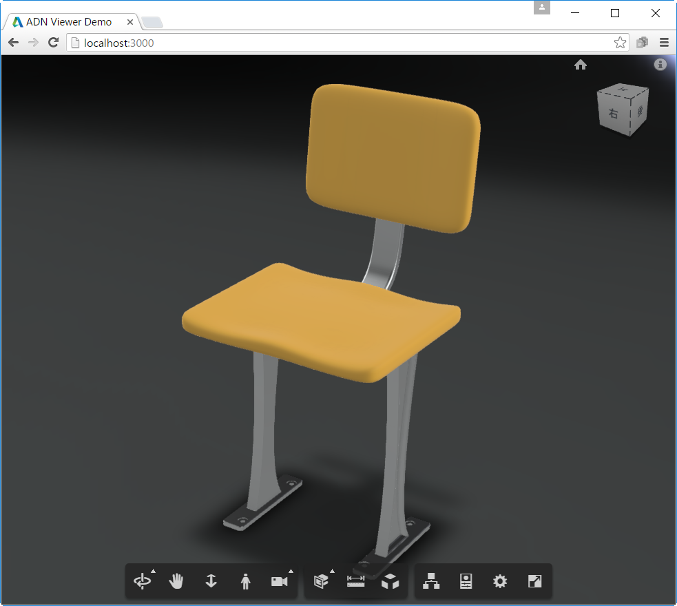This screenshot has width=677, height=606.
Task: Toggle full screen mode
Action: coord(534,581)
